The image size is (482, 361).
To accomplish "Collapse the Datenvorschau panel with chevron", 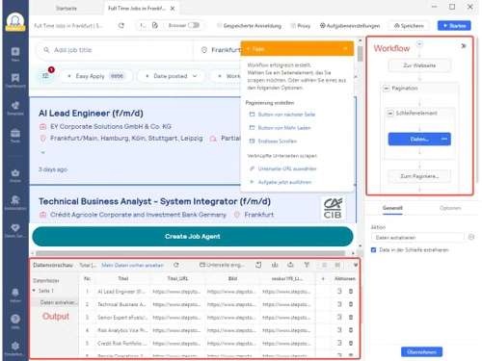I will 356,265.
